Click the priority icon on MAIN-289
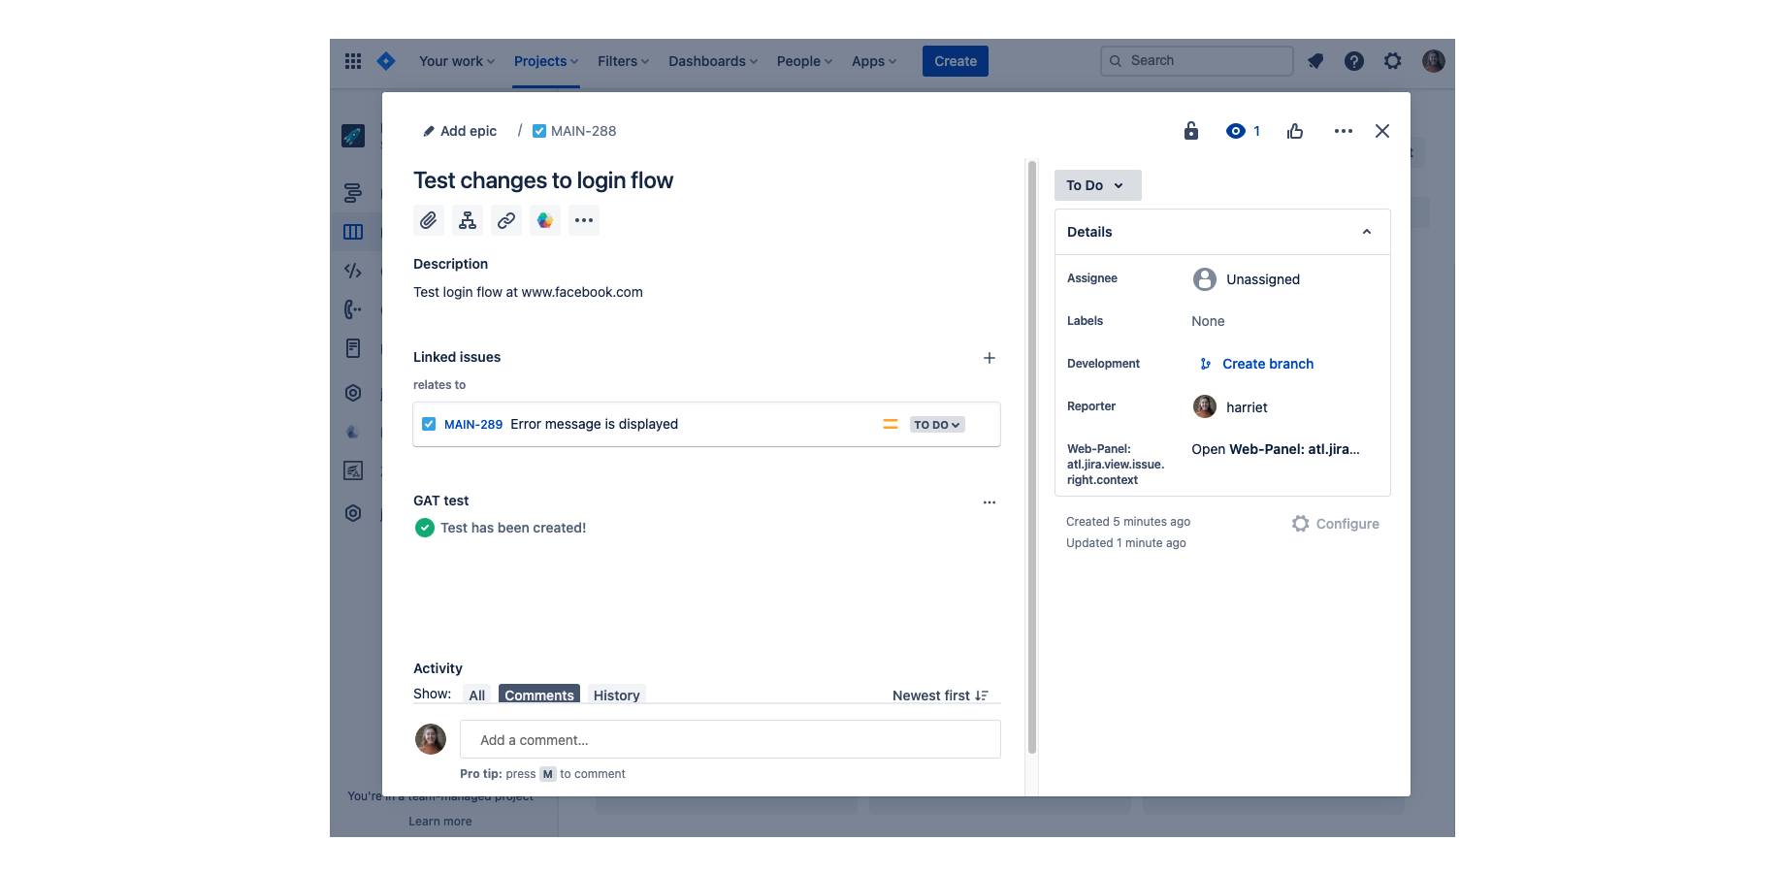Screen dimensions: 1785x873 (891, 424)
